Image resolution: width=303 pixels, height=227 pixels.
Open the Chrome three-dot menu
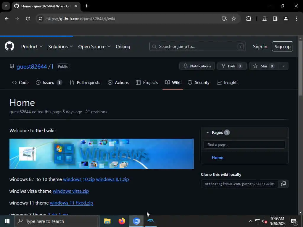click(x=296, y=19)
